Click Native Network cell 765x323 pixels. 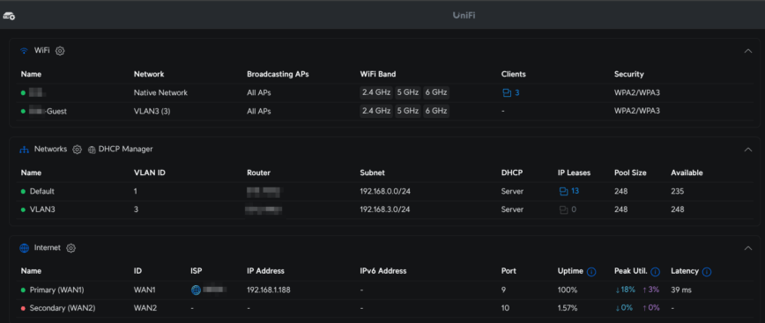coord(160,92)
